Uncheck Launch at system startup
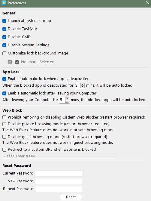 (x=4, y=21)
